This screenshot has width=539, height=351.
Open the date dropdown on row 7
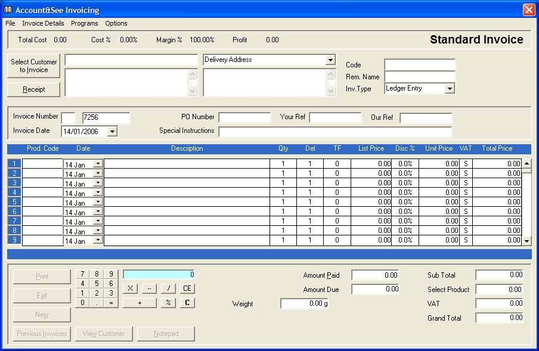[98, 221]
